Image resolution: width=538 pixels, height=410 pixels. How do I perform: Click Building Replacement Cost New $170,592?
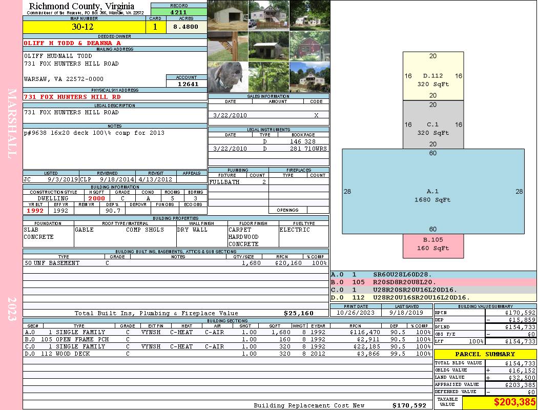(x=409, y=405)
